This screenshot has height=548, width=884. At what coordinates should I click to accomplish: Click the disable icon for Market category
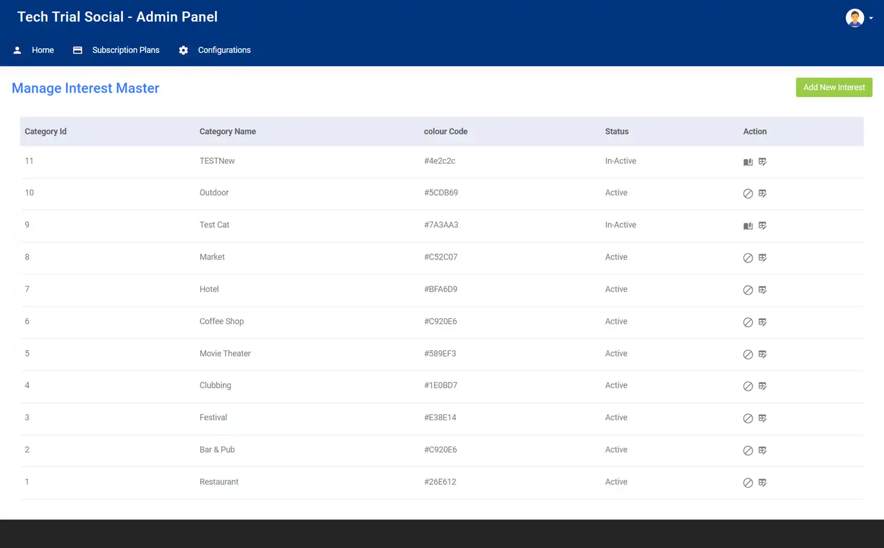coord(748,258)
